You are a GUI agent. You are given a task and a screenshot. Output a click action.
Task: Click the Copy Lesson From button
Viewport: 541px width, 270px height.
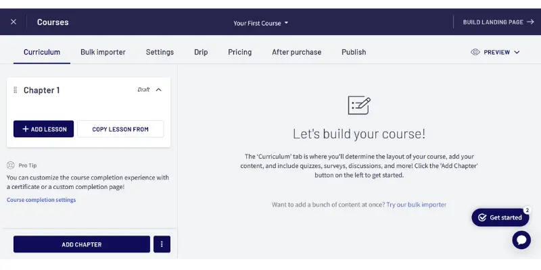pos(120,129)
